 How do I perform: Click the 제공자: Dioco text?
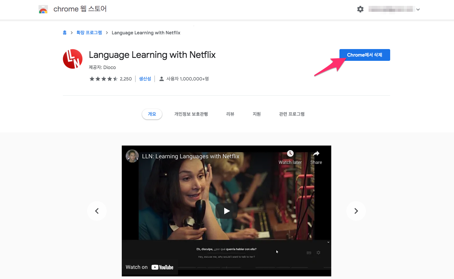coord(102,67)
